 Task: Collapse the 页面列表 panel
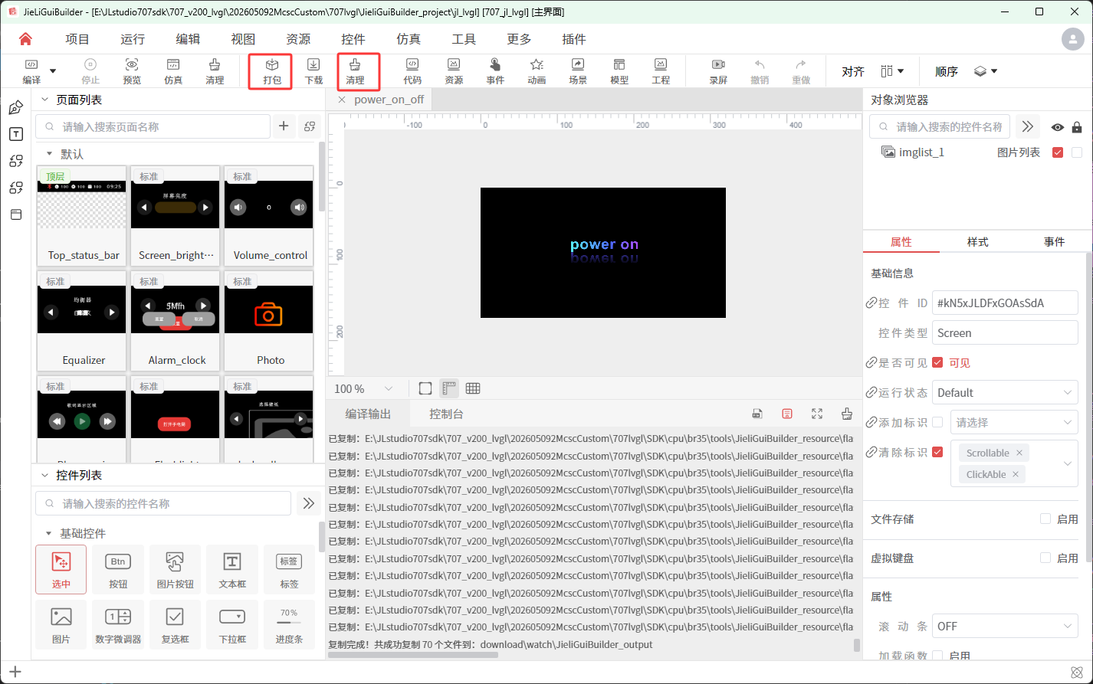pos(44,100)
